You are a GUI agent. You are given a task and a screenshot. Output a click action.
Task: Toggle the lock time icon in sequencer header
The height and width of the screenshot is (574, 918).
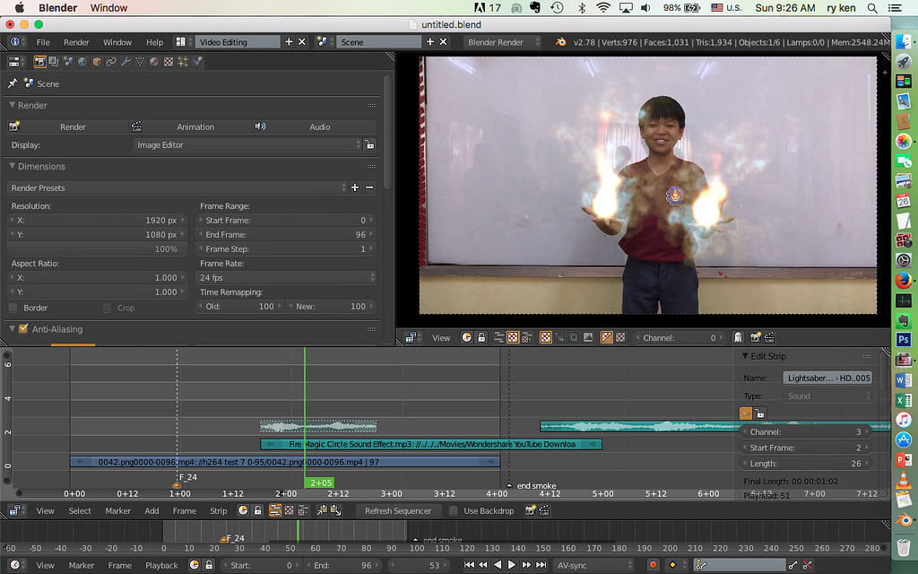point(257,510)
